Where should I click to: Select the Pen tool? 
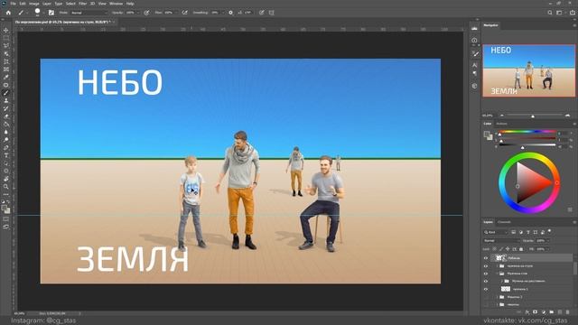pyautogui.click(x=6, y=147)
